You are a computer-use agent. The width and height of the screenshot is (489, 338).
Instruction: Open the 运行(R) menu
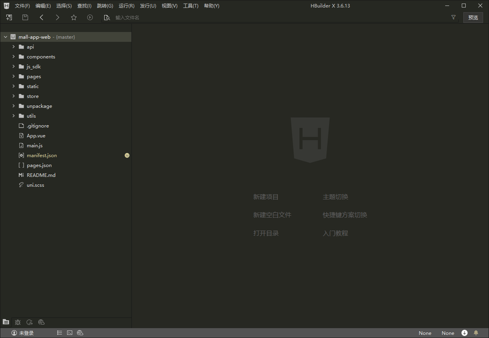pyautogui.click(x=127, y=6)
